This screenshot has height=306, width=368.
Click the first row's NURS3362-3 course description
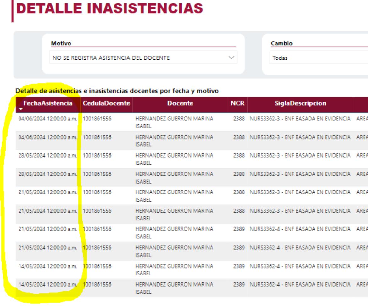pos(300,119)
